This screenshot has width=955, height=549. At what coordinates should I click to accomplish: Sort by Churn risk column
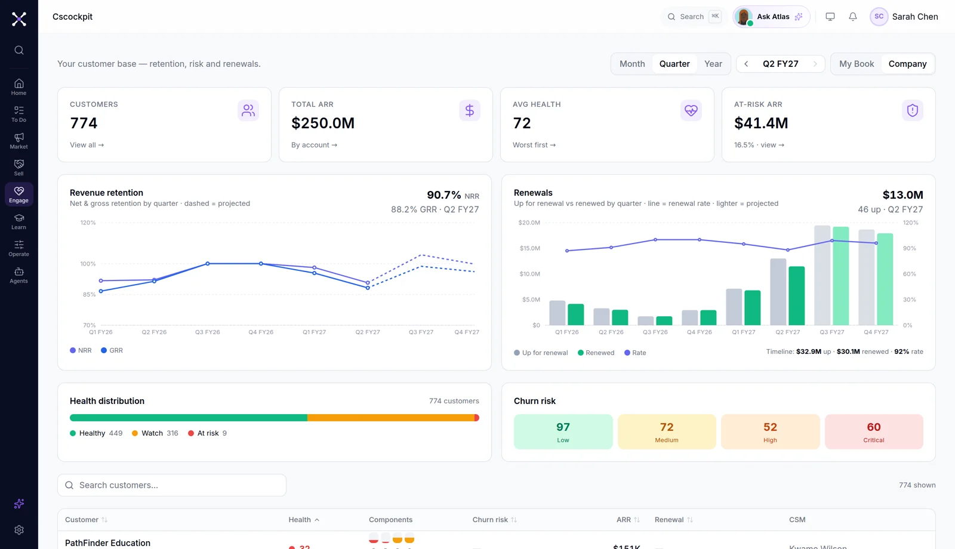tap(494, 520)
